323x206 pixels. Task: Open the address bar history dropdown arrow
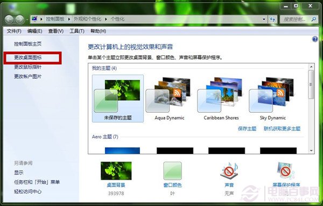click(264, 19)
